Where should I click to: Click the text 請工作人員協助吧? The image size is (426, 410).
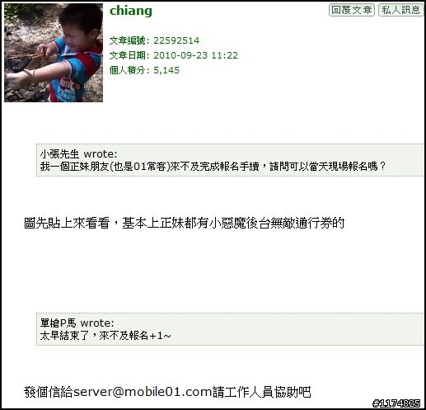coord(262,392)
